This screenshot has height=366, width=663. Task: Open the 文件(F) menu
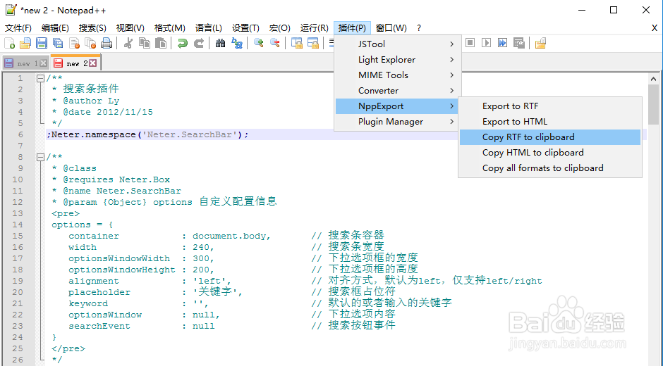tap(18, 28)
